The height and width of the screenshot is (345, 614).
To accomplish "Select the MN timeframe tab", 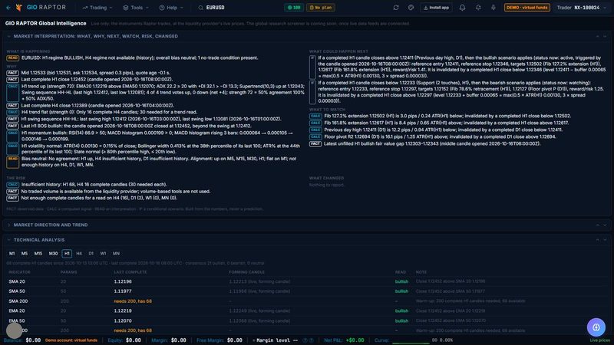I will pyautogui.click(x=116, y=254).
